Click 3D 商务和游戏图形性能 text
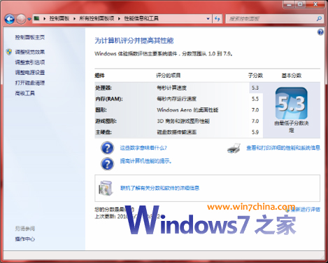 click(x=183, y=121)
